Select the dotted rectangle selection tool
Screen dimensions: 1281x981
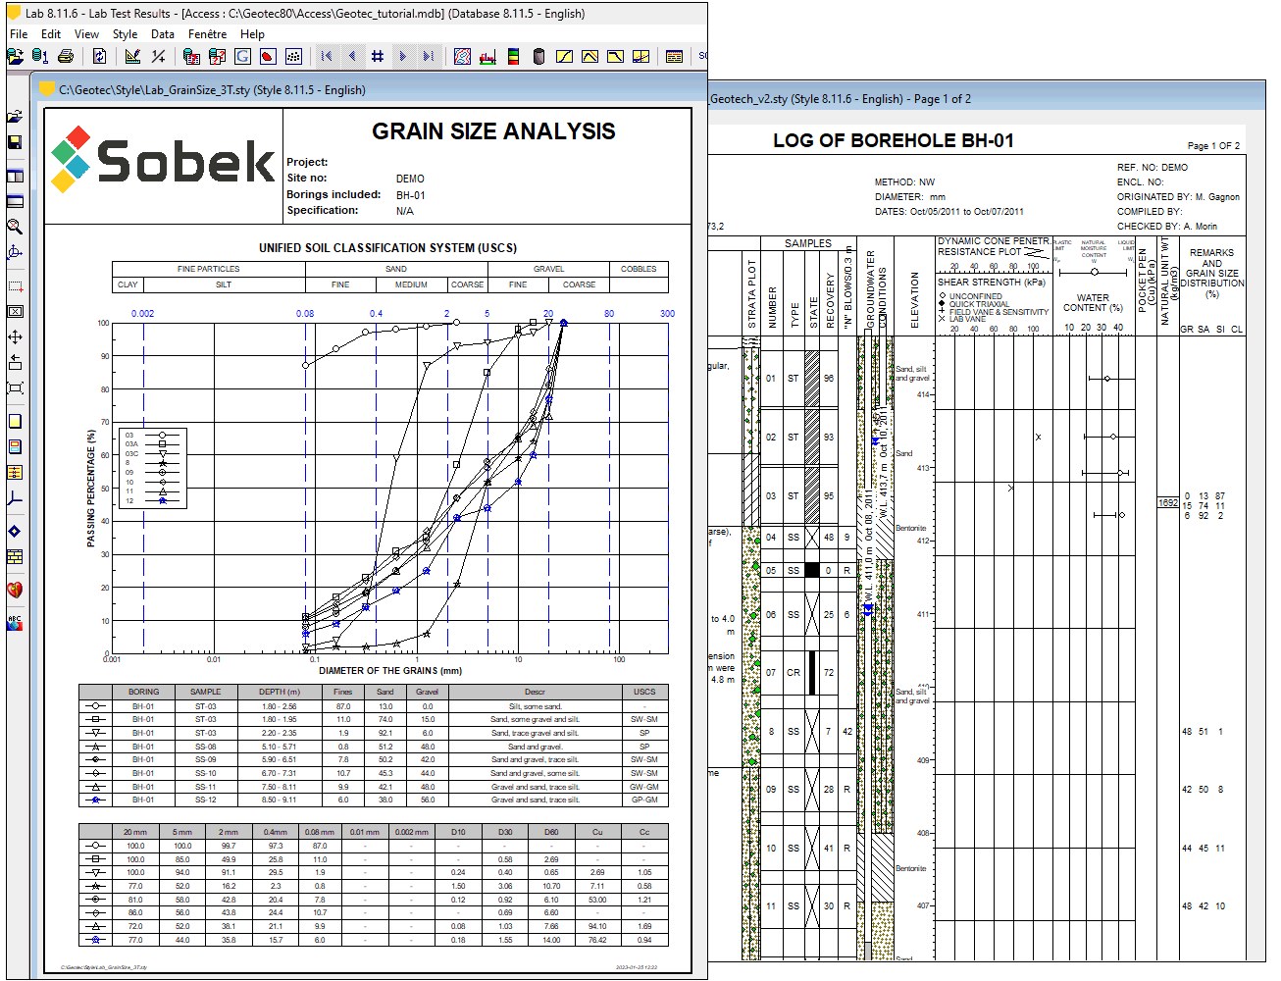coord(15,286)
